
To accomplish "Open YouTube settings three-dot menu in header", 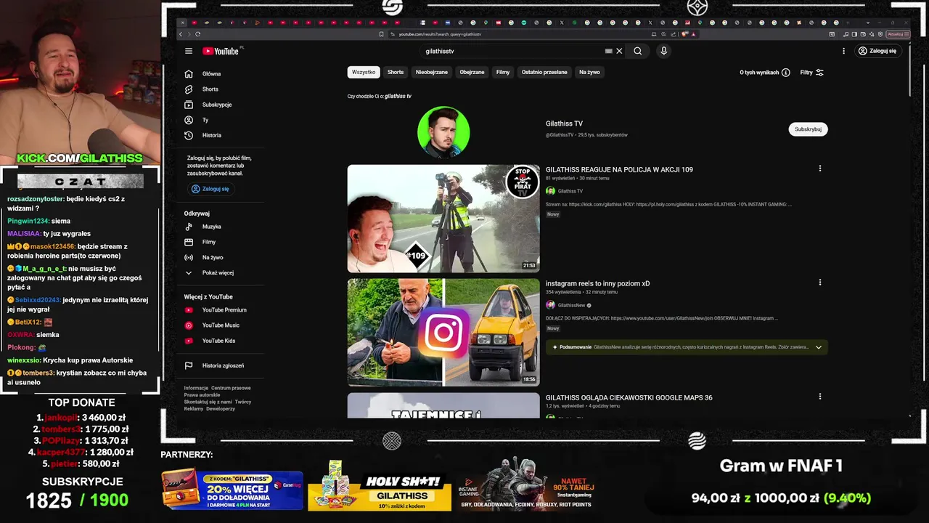I will tap(843, 51).
